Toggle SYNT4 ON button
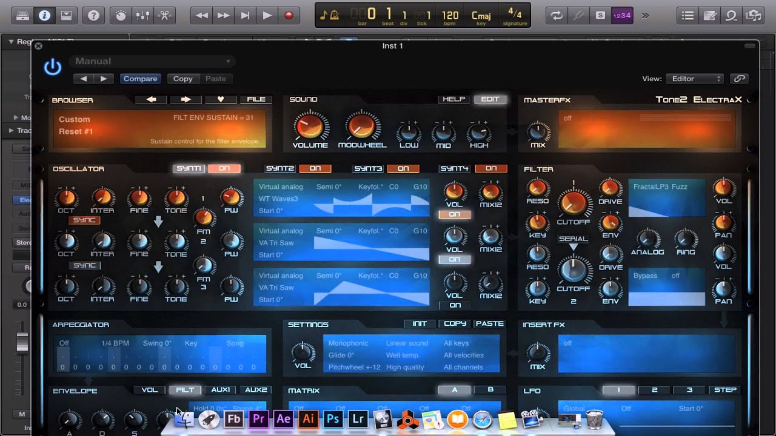 click(x=491, y=168)
